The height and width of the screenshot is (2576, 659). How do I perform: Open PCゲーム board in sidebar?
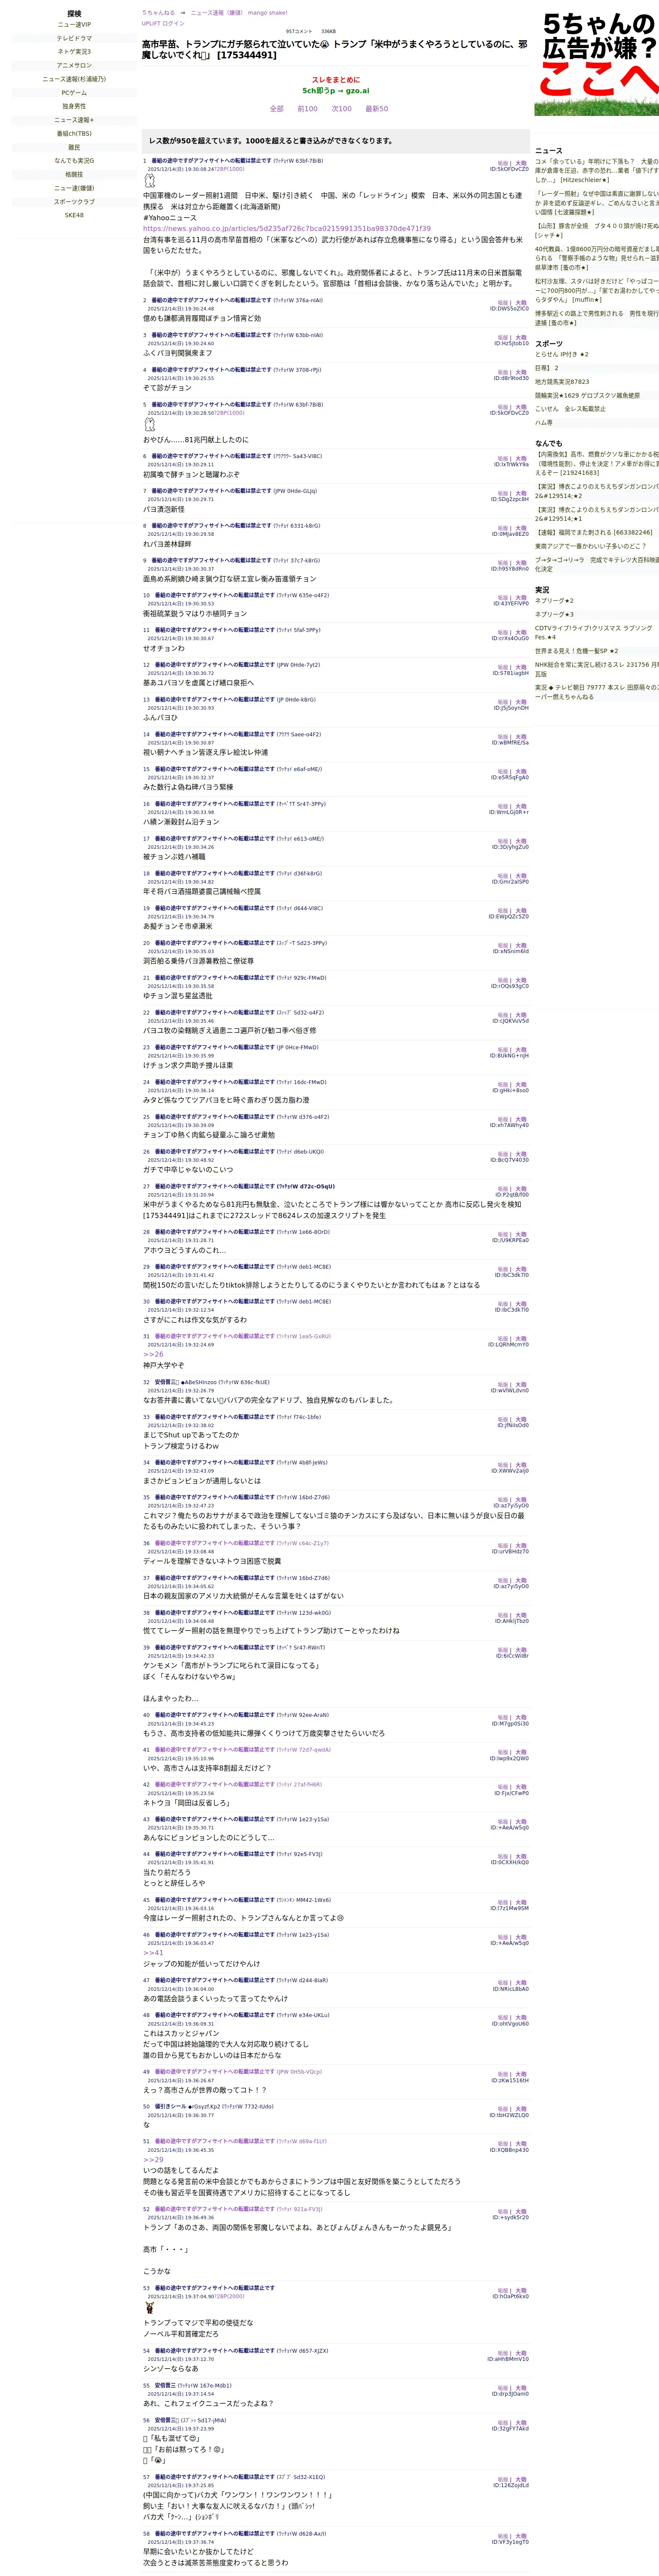74,93
